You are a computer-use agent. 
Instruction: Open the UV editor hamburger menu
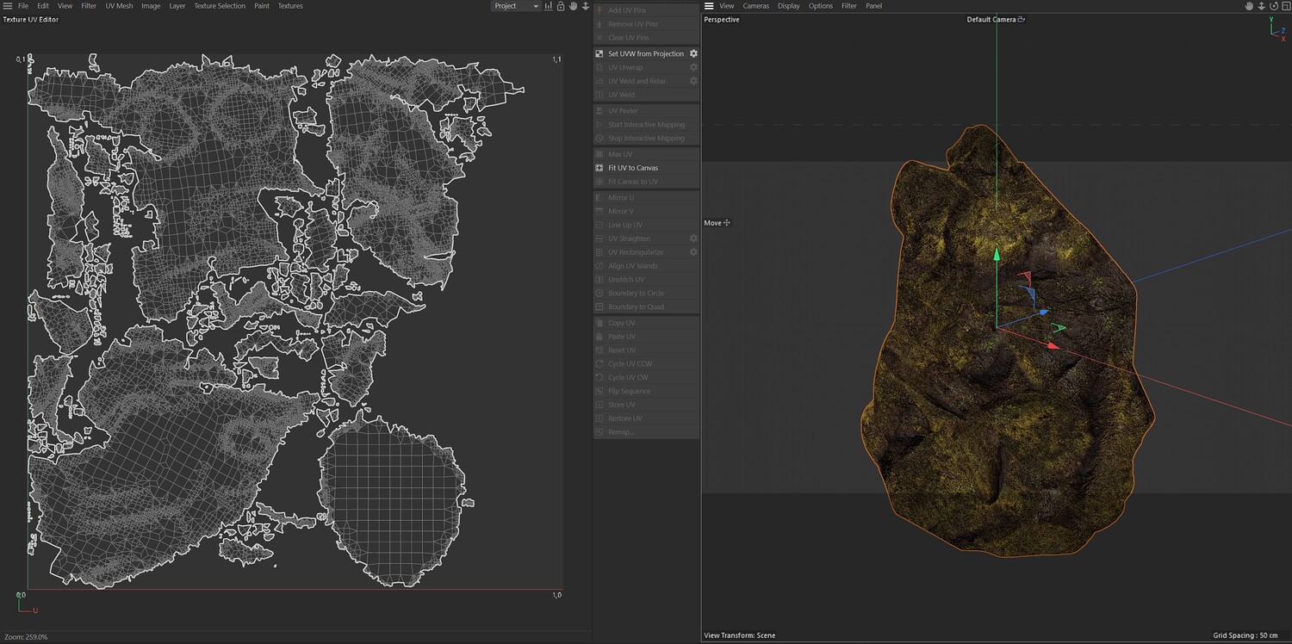click(x=8, y=6)
